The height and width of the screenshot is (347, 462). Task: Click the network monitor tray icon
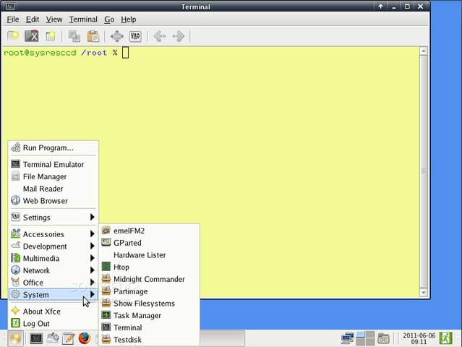348,338
